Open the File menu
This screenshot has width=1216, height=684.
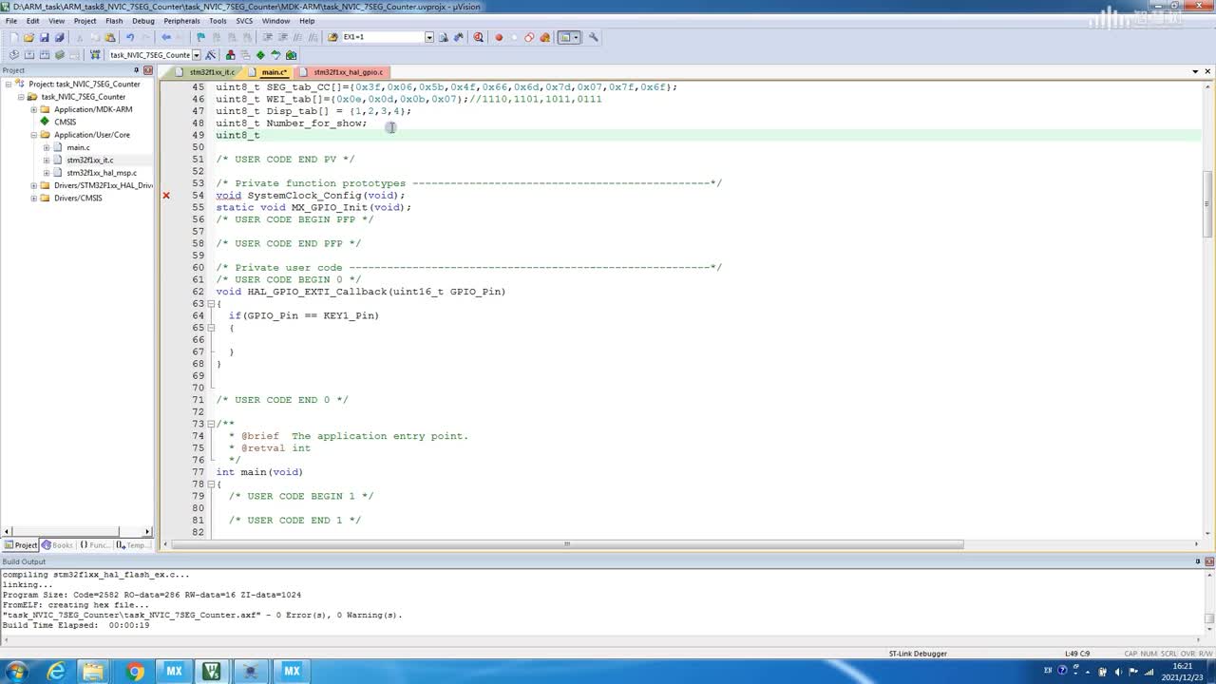(x=11, y=21)
